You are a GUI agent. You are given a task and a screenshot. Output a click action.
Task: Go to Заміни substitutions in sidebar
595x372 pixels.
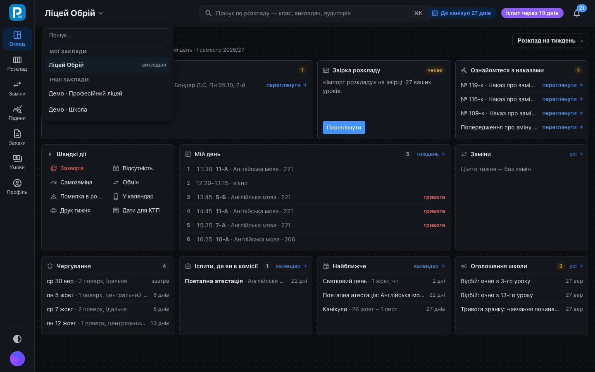[17, 88]
